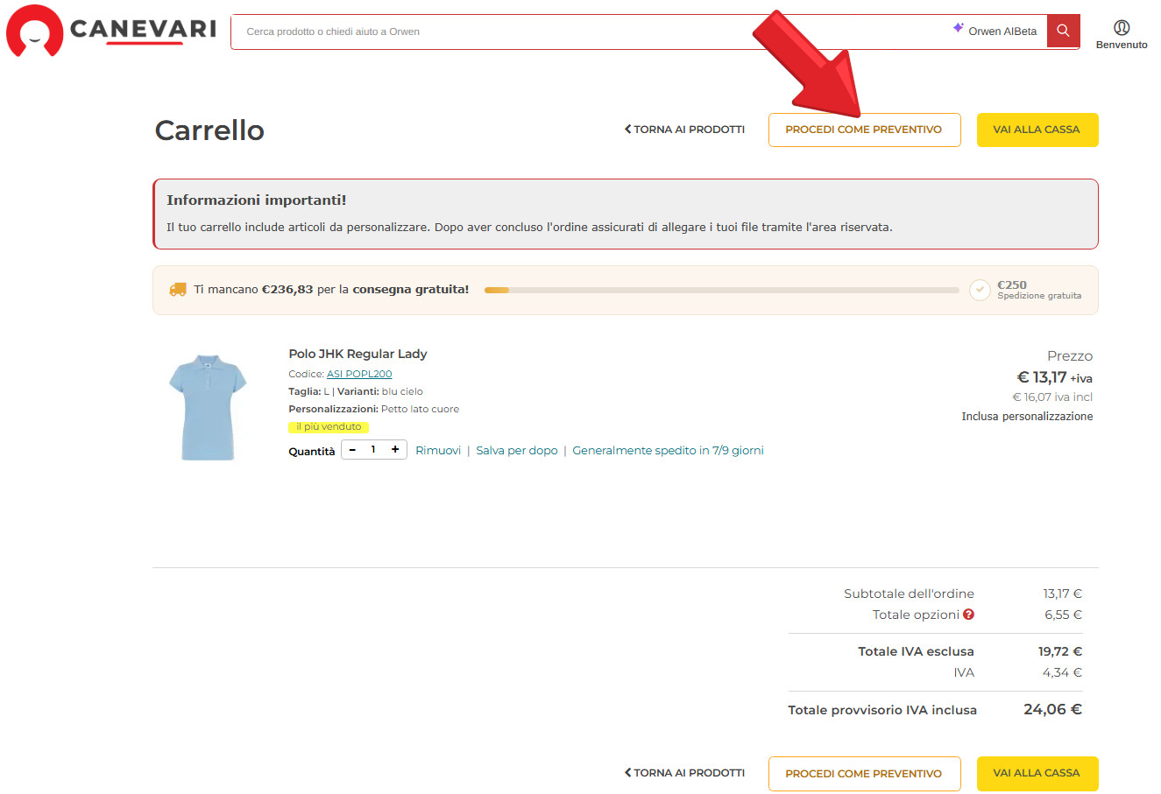
Task: Click bottom Procedi come preventivo button
Action: click(x=864, y=774)
